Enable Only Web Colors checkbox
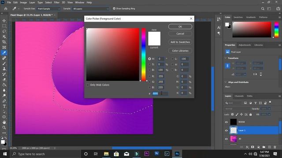Image resolution: width=282 pixels, height=158 pixels. click(88, 85)
